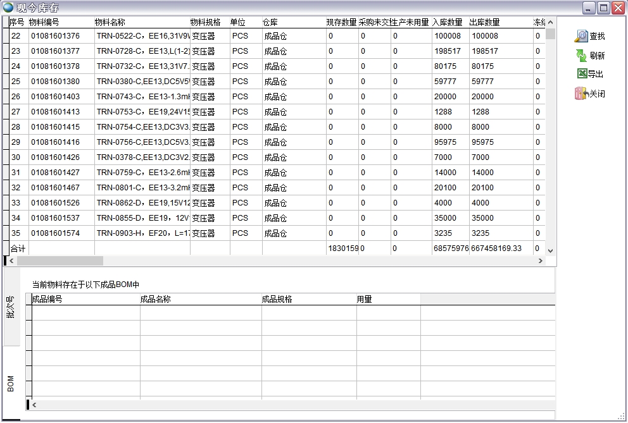Click the 刷新 (Refresh) icon
This screenshot has height=423, width=628.
pyautogui.click(x=581, y=56)
